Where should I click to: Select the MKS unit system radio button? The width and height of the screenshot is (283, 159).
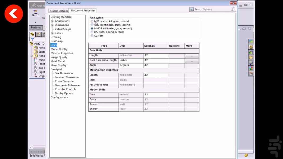point(92,21)
